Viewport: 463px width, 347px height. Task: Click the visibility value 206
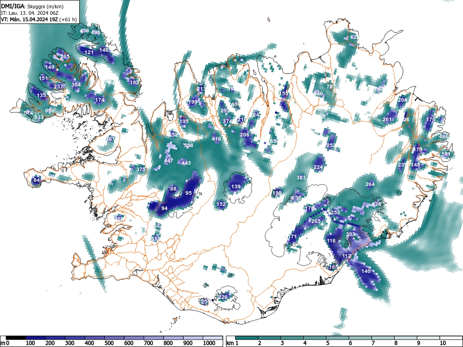coord(244,135)
